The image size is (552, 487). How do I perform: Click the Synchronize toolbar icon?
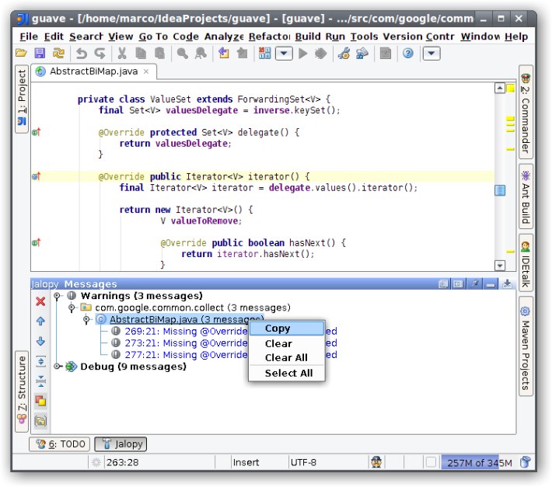click(x=58, y=54)
